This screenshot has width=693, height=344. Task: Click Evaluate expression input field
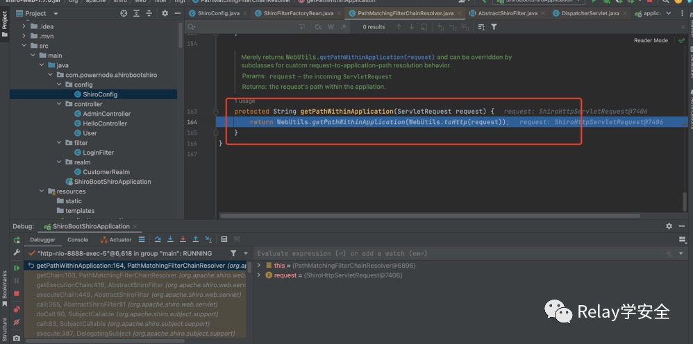coord(460,253)
